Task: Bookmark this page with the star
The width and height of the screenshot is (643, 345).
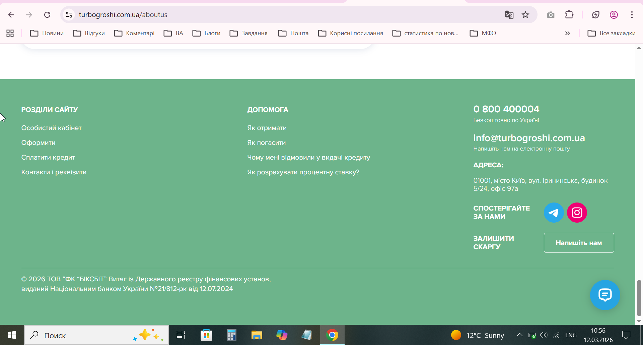Action: 525,15
